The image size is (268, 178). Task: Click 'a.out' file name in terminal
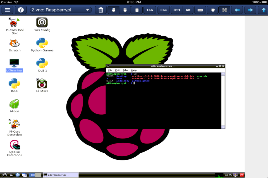pos(110,81)
